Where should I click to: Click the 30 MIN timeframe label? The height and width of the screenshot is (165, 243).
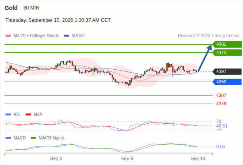pos(31,8)
